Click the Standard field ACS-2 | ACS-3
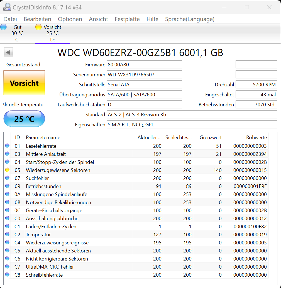Viewport: 281px width, 288px height. point(192,115)
